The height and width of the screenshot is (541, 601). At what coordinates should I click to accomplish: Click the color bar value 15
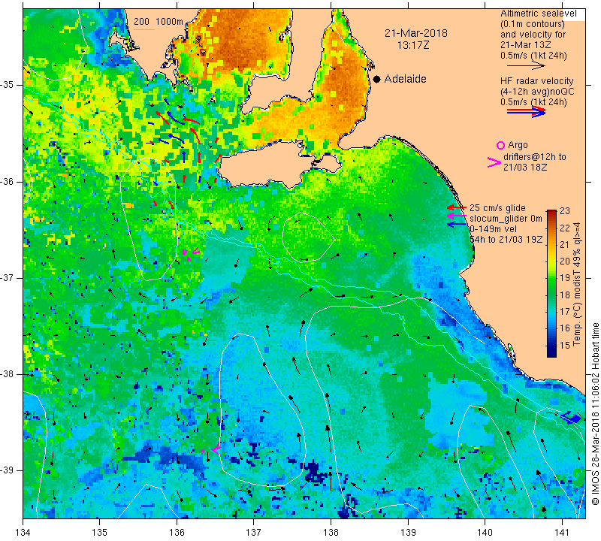click(x=565, y=345)
